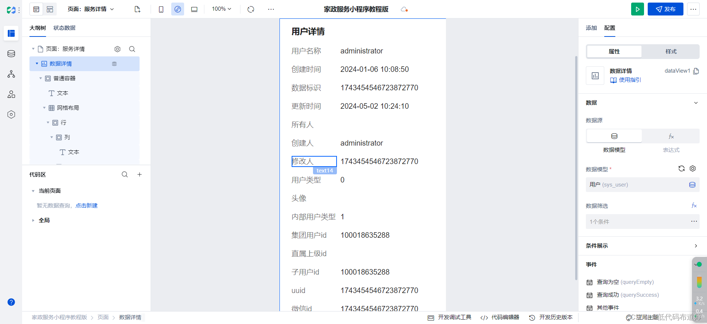The width and height of the screenshot is (707, 324).
Task: Open the top-right more menu
Action: [x=693, y=9]
